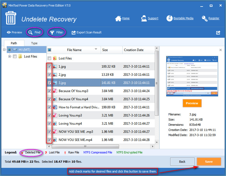The image size is (226, 176).
Task: Click the file list scroll down arrow
Action: point(157,142)
